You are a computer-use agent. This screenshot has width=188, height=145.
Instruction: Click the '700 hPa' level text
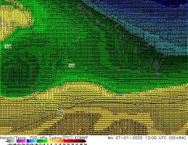[x=39, y=138]
